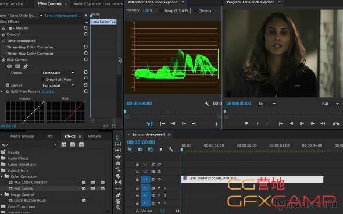343x214 pixels.
Task: Collapse the Image Control folder
Action: point(1,194)
